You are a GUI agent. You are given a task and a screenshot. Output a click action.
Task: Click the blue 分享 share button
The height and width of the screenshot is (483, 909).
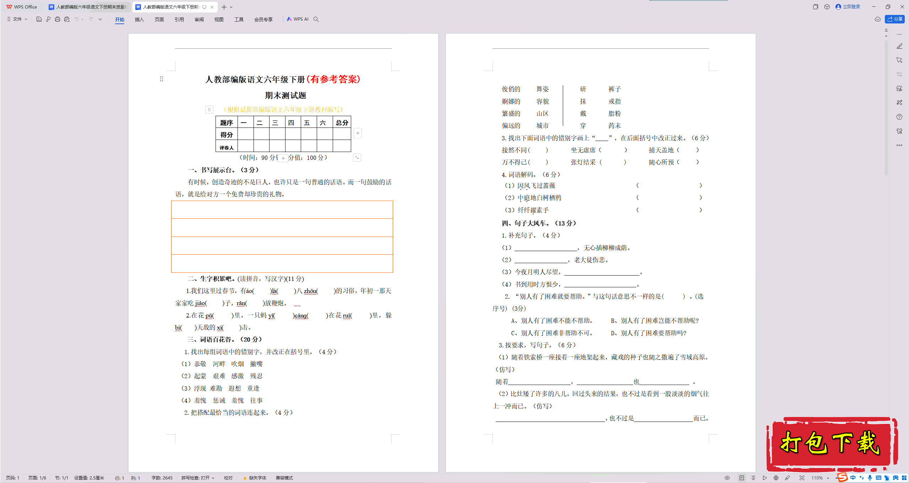(895, 19)
